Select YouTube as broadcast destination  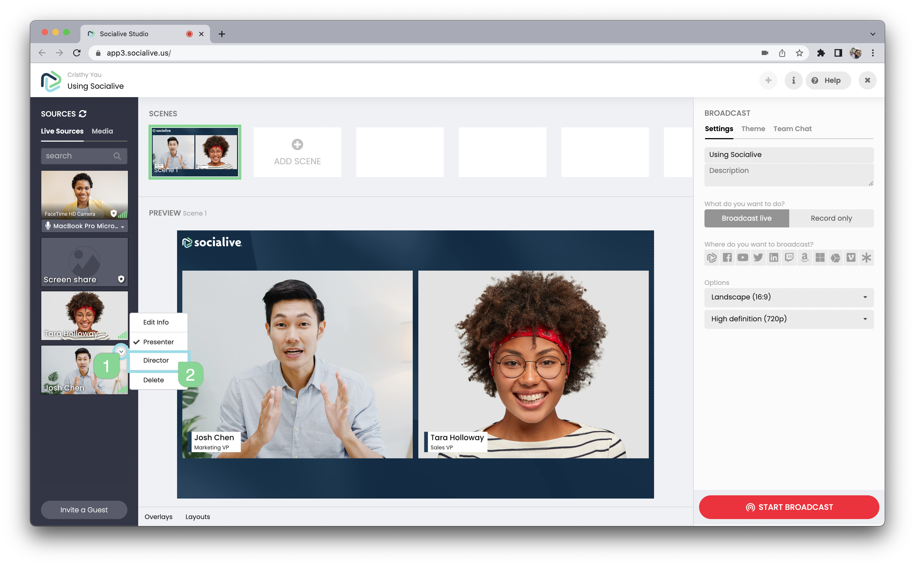tap(742, 258)
